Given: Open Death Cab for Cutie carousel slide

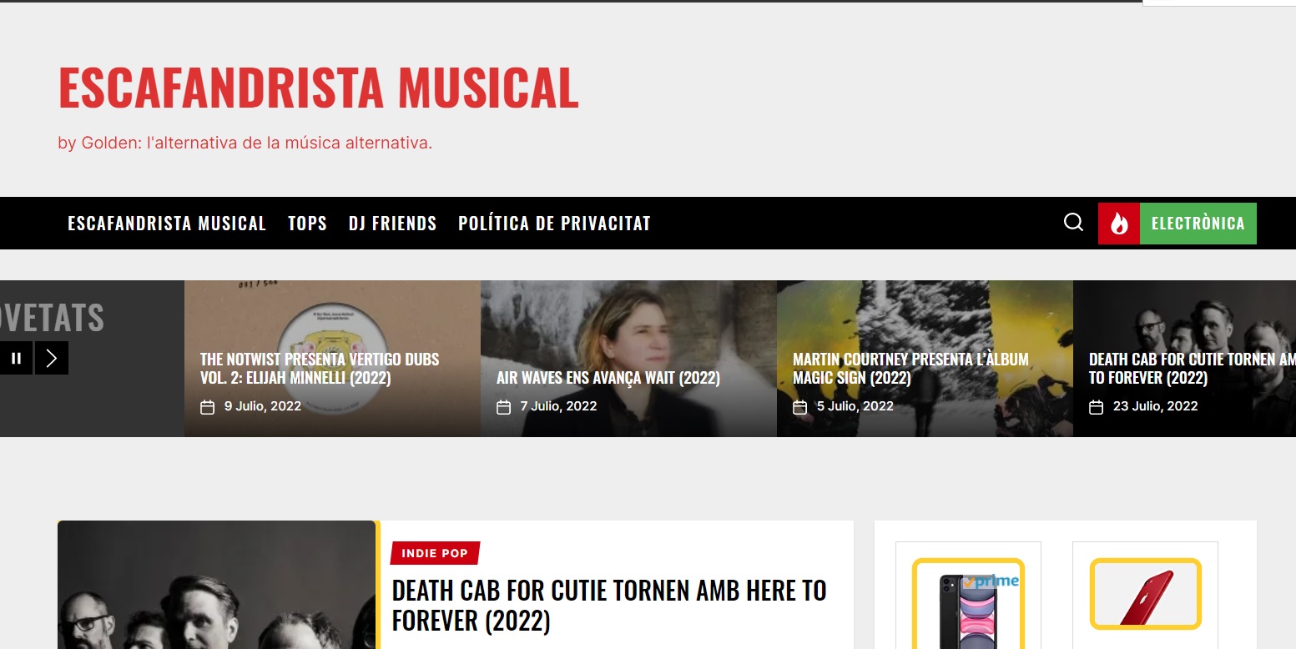Looking at the screenshot, I should pyautogui.click(x=1192, y=369).
